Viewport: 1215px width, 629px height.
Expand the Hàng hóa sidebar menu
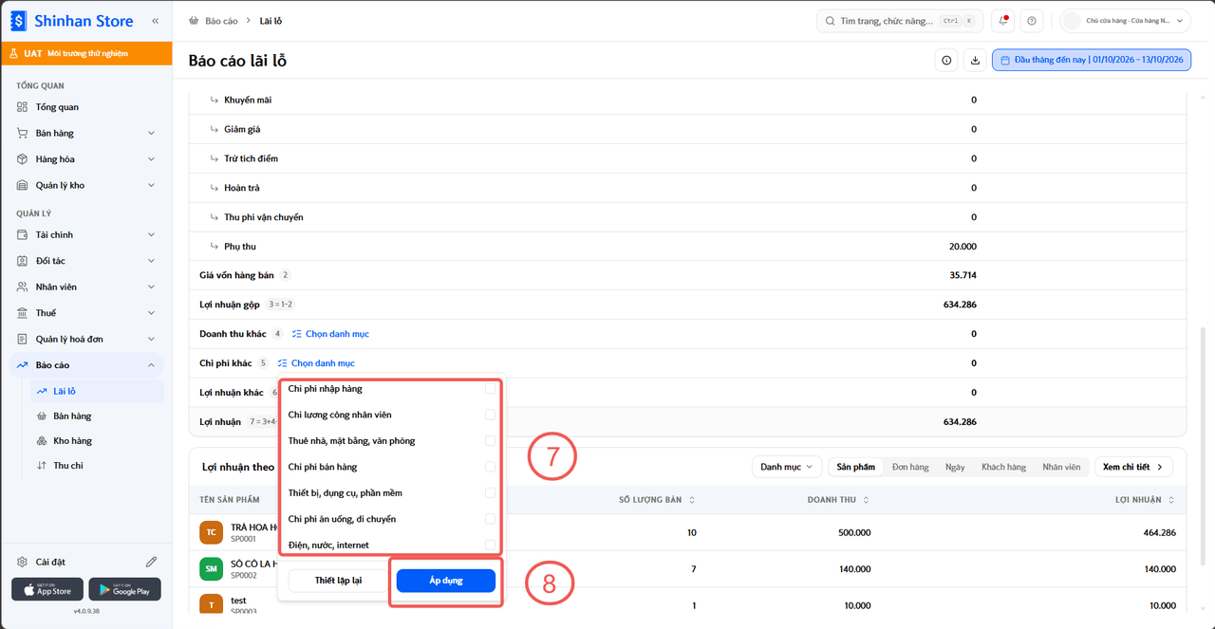pyautogui.click(x=86, y=159)
